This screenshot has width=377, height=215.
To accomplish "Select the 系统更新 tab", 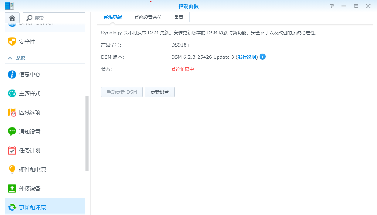I will (x=112, y=17).
